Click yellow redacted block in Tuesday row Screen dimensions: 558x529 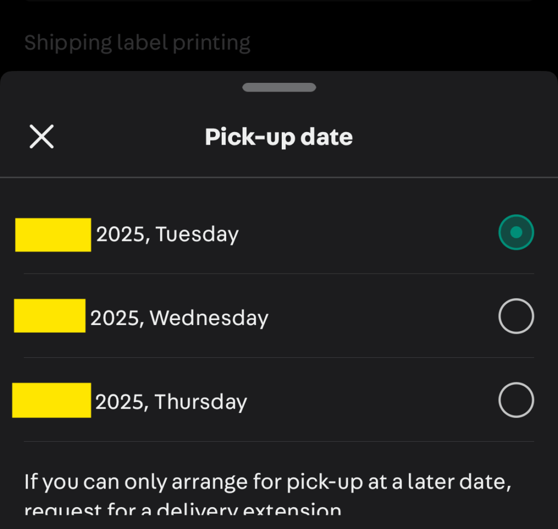coord(53,235)
